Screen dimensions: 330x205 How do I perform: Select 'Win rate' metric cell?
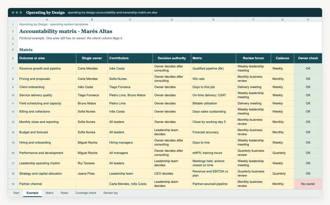pyautogui.click(x=213, y=79)
